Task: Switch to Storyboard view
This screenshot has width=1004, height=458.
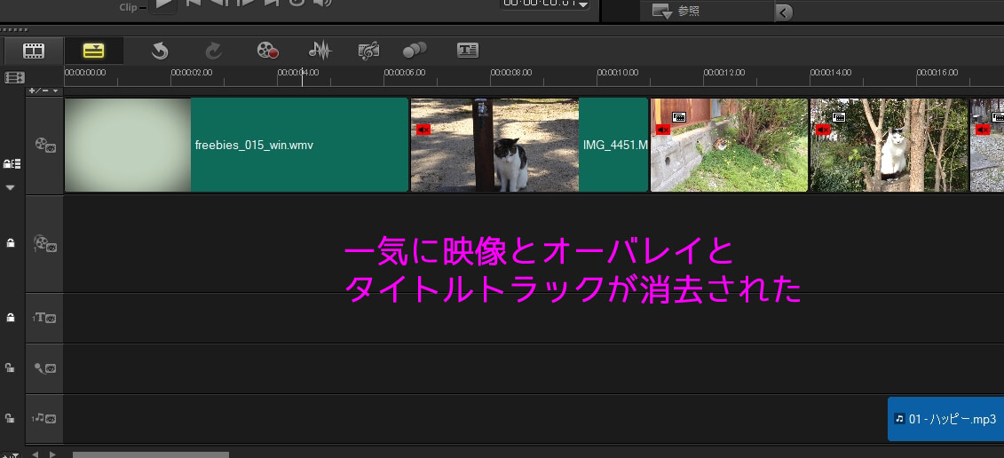Action: [x=34, y=51]
